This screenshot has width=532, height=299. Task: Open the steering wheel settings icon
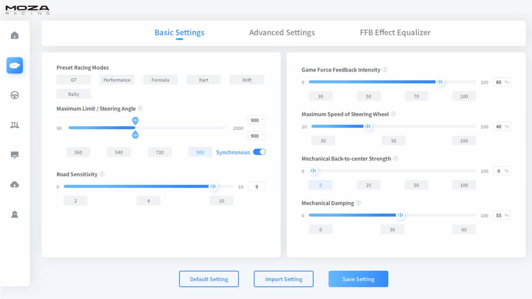[x=15, y=95]
